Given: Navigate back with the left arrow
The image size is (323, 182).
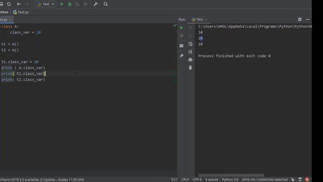Looking at the screenshot, I should click(x=19, y=4).
